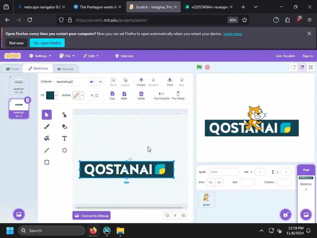This screenshot has width=317, height=238.
Task: Enter full screen stage mode
Action: 311,67
